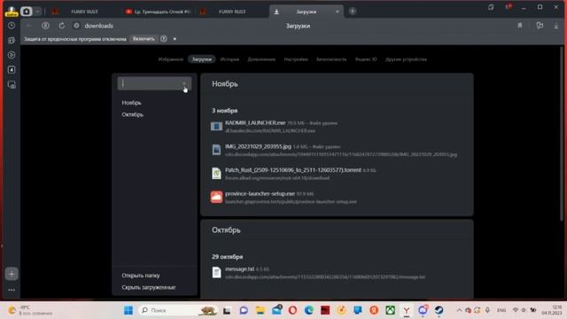The width and height of the screenshot is (567, 319).
Task: Open the Другие устройства section
Action: pyautogui.click(x=406, y=59)
